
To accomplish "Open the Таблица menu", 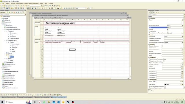I will [x=13, y=3].
